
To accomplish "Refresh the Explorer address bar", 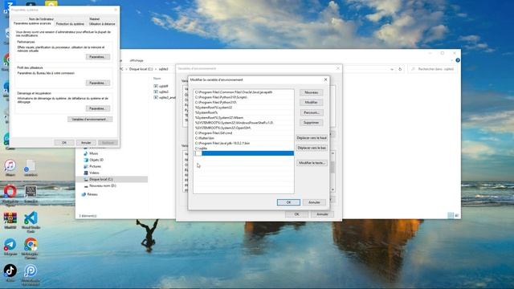I will (x=400, y=69).
